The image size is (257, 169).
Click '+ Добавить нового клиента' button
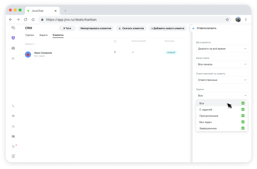(x=168, y=28)
